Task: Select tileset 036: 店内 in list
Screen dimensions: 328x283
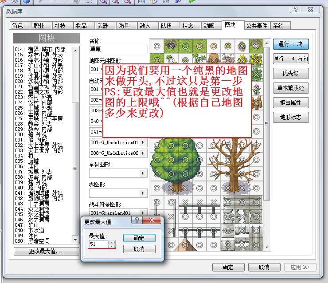Action: click(x=43, y=166)
